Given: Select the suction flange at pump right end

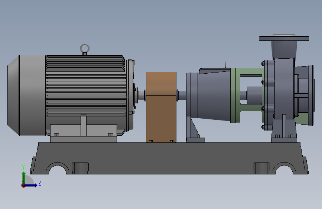Looking at the screenshot, I should tap(311, 95).
